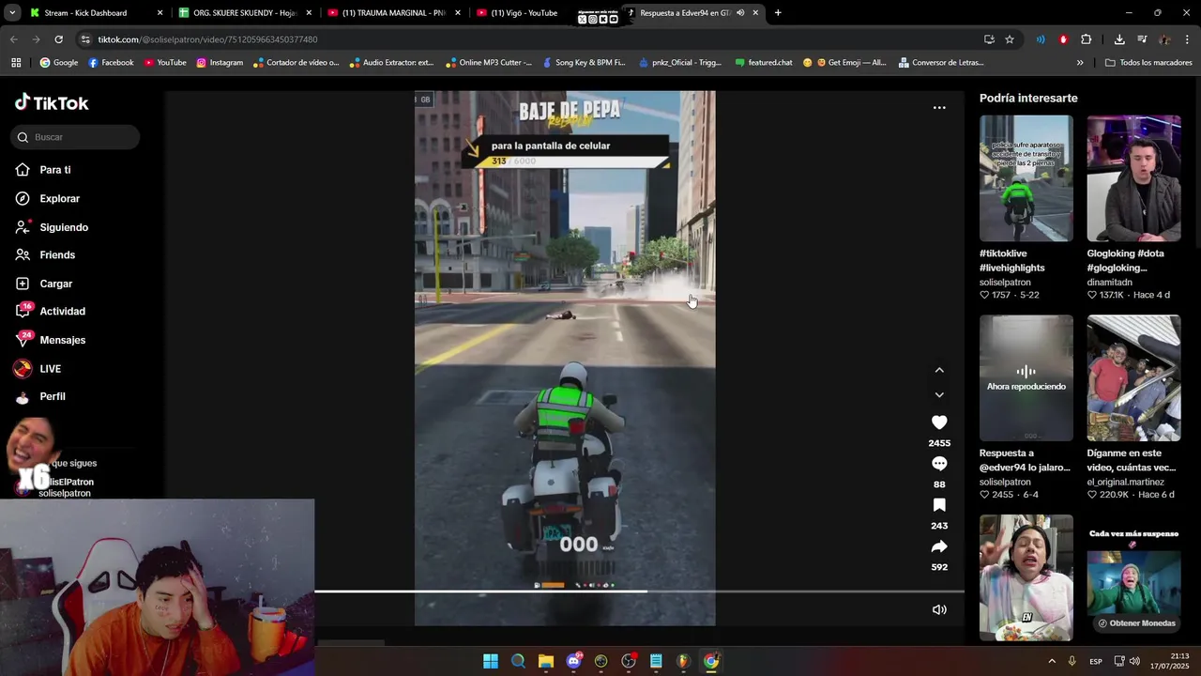Open the Todos los marcadores folder
The height and width of the screenshot is (676, 1201).
click(1148, 63)
